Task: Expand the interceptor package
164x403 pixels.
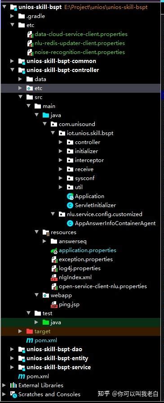Action: 61,160
